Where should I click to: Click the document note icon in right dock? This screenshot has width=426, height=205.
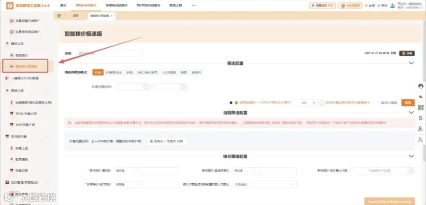[x=421, y=118]
